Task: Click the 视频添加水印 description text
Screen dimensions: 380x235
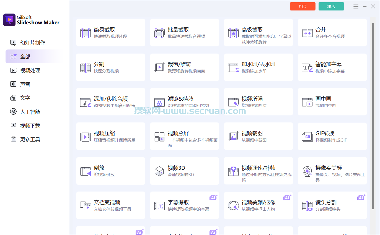Action: click(x=254, y=71)
